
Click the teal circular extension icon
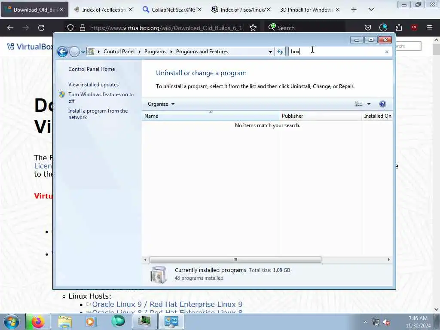coord(383,27)
